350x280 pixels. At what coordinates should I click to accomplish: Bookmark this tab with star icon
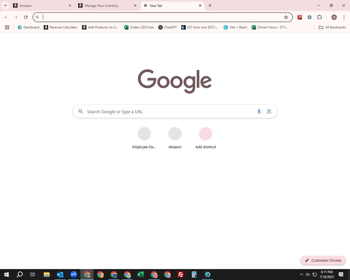point(286,17)
